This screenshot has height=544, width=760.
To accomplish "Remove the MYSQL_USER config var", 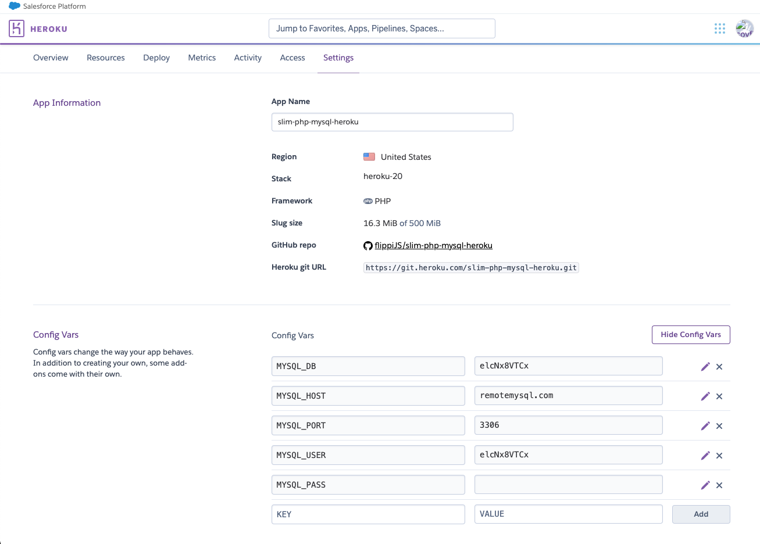I will (x=719, y=456).
